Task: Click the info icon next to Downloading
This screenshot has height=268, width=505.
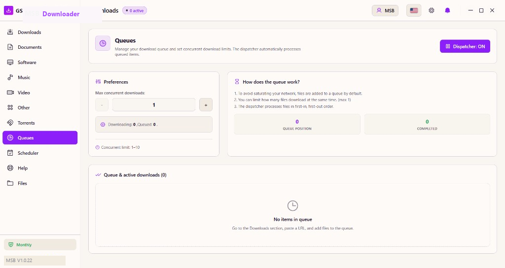Action: click(x=103, y=125)
